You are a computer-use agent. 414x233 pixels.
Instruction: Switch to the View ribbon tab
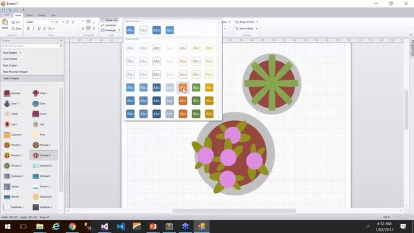[x=53, y=16]
